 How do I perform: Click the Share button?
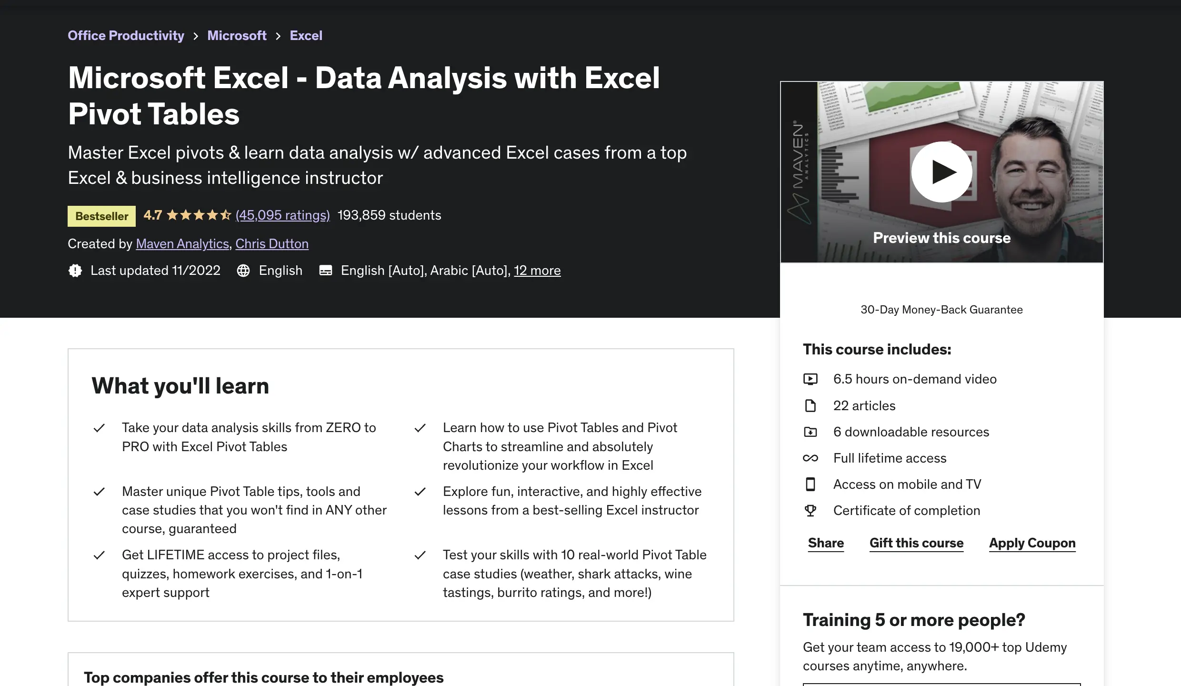pos(826,543)
